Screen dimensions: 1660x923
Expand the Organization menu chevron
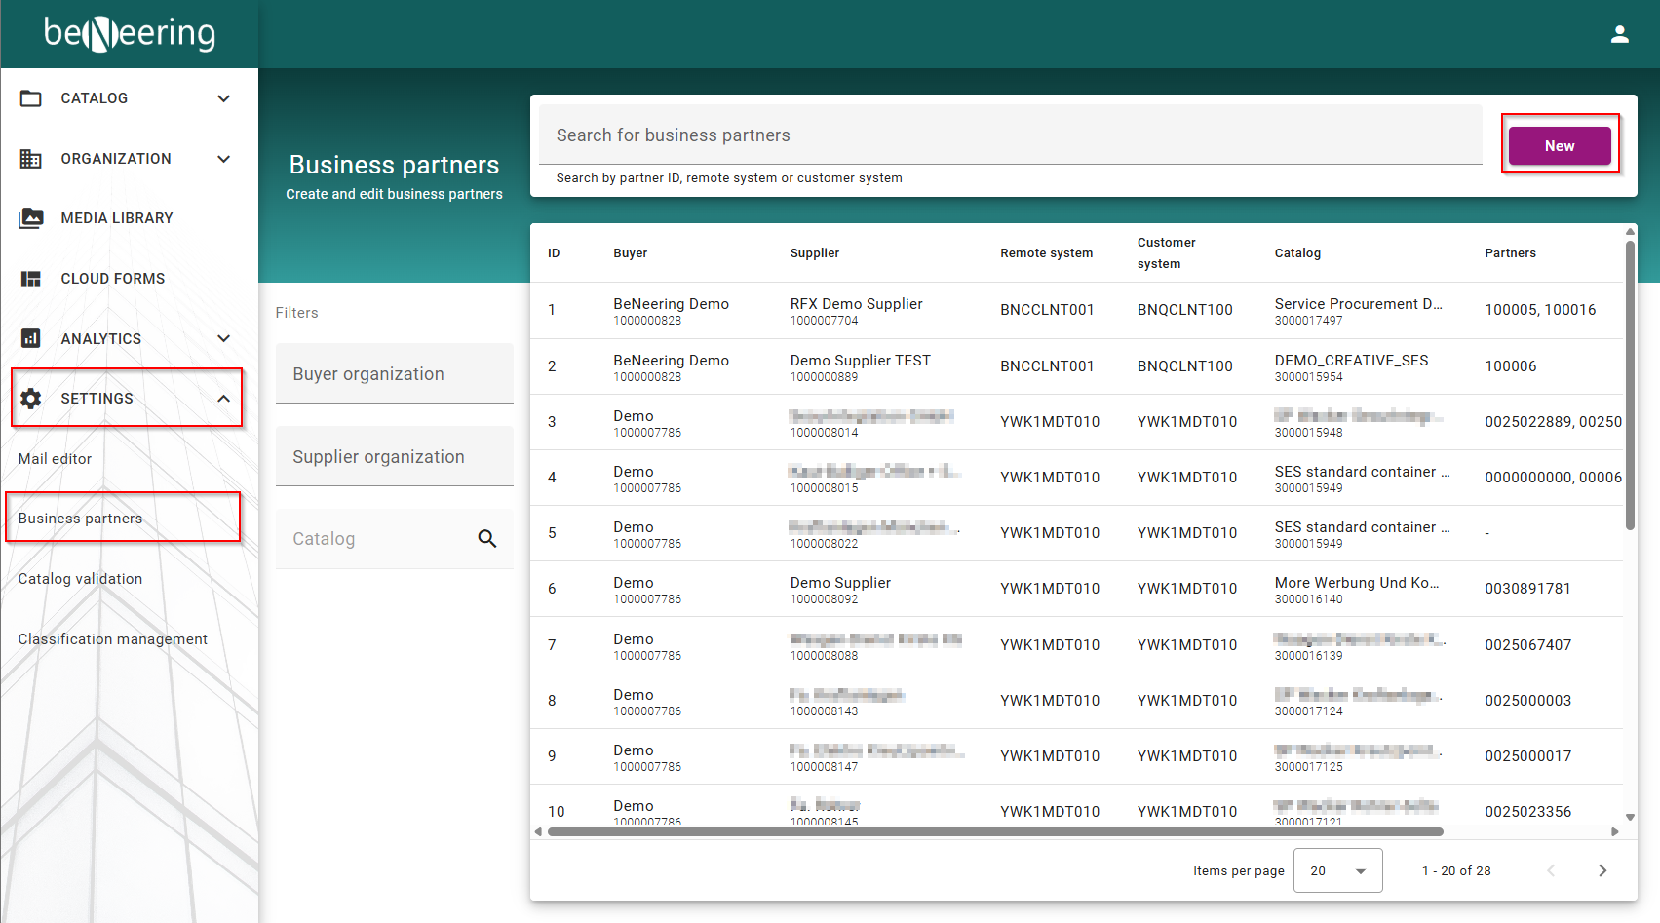click(x=223, y=159)
